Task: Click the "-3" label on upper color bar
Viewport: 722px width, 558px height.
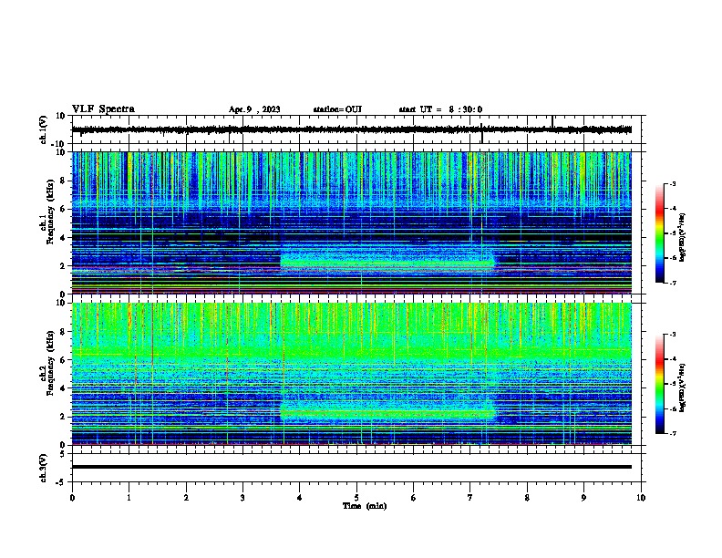Action: point(672,183)
